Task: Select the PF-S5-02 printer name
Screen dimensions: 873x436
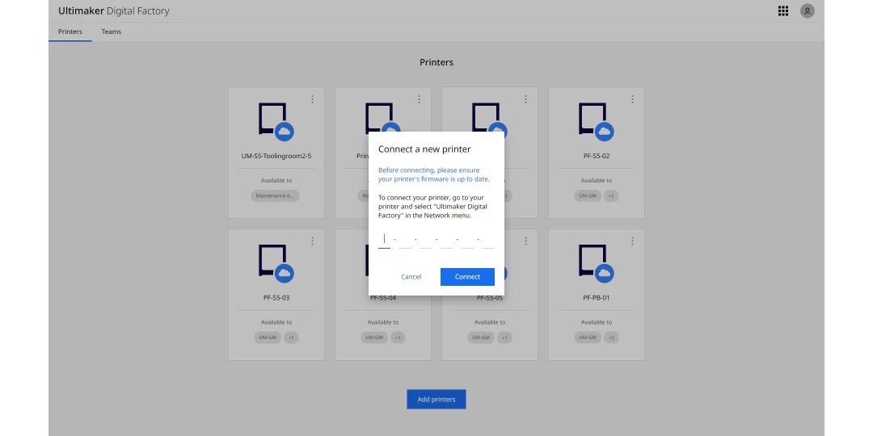Action: 597,156
